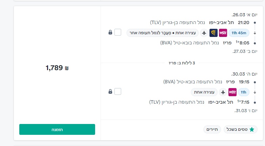The height and width of the screenshot is (146, 265).
Task: Click the Wizz Air logo on outbound flight
Action: click(x=223, y=33)
